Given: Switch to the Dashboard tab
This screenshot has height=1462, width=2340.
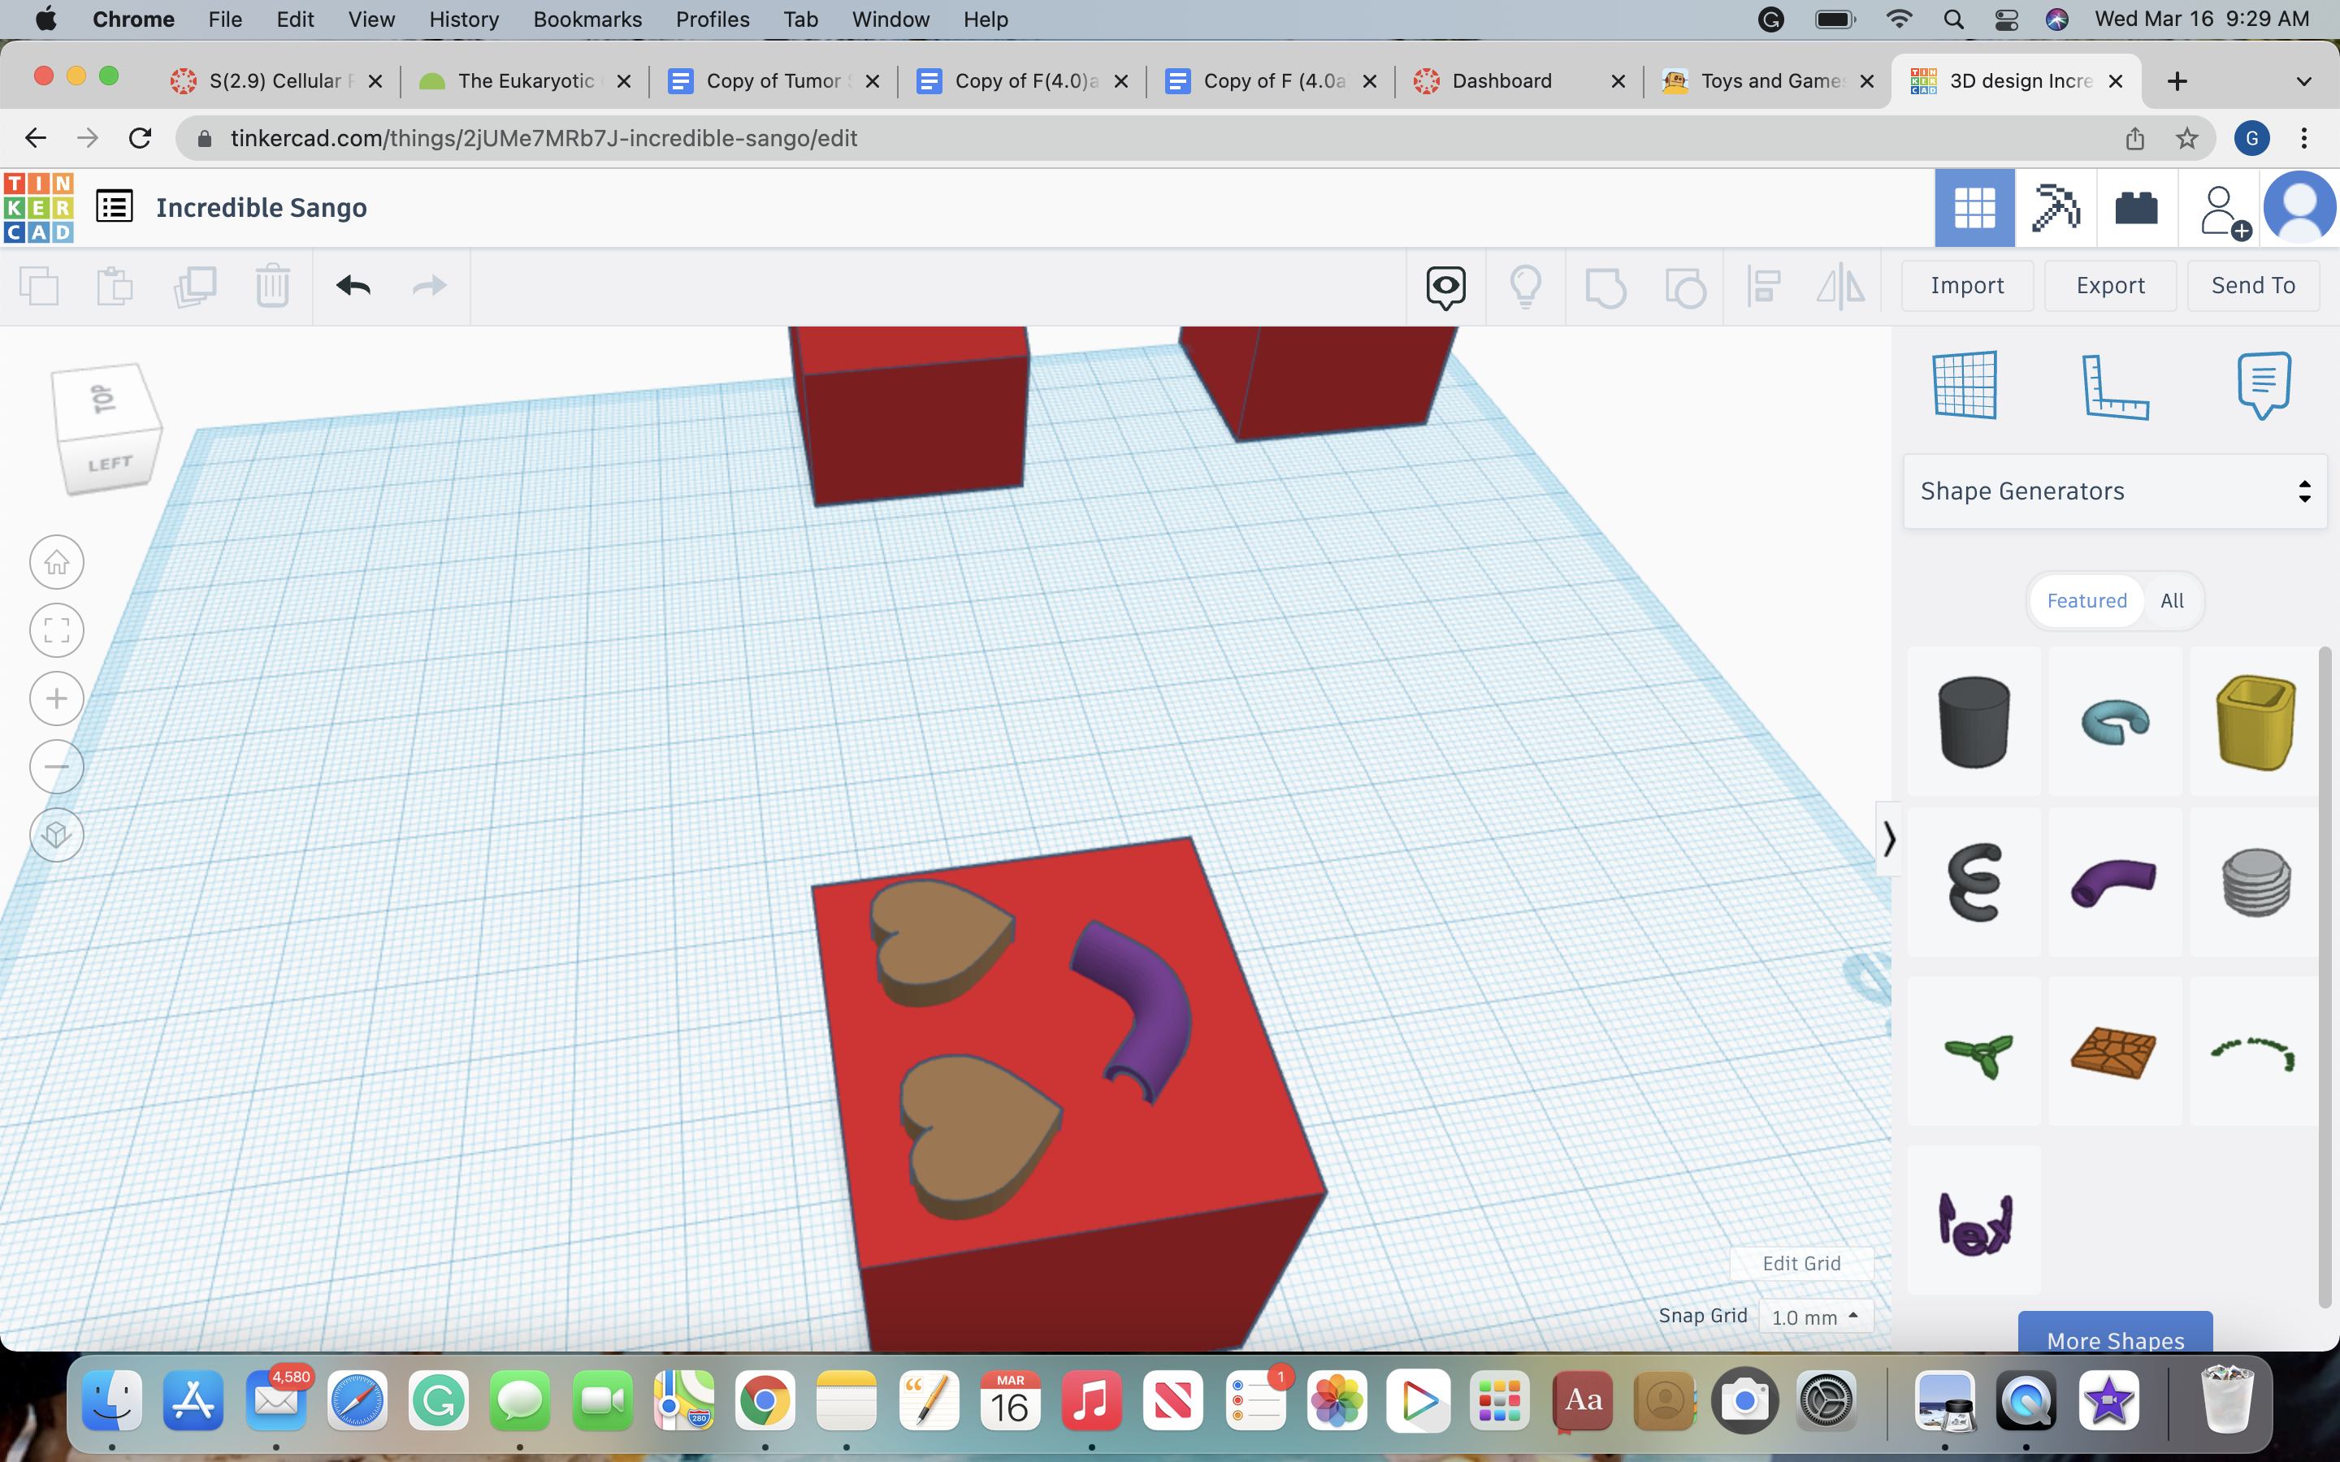Looking at the screenshot, I should 1501,81.
